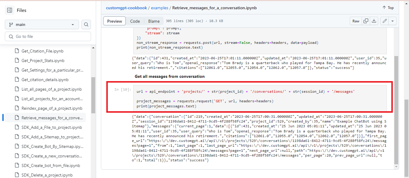Select the Preview tab

tap(114, 21)
